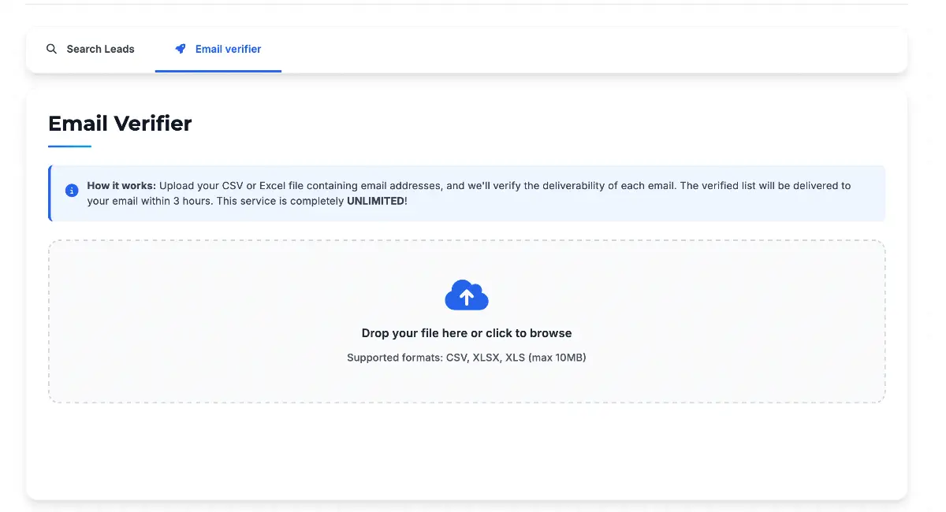Click the cloud upload icon
This screenshot has width=946, height=512.
coord(467,295)
